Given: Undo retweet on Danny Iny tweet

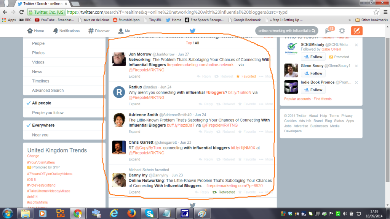Looking at the screenshot, I should 224,192.
